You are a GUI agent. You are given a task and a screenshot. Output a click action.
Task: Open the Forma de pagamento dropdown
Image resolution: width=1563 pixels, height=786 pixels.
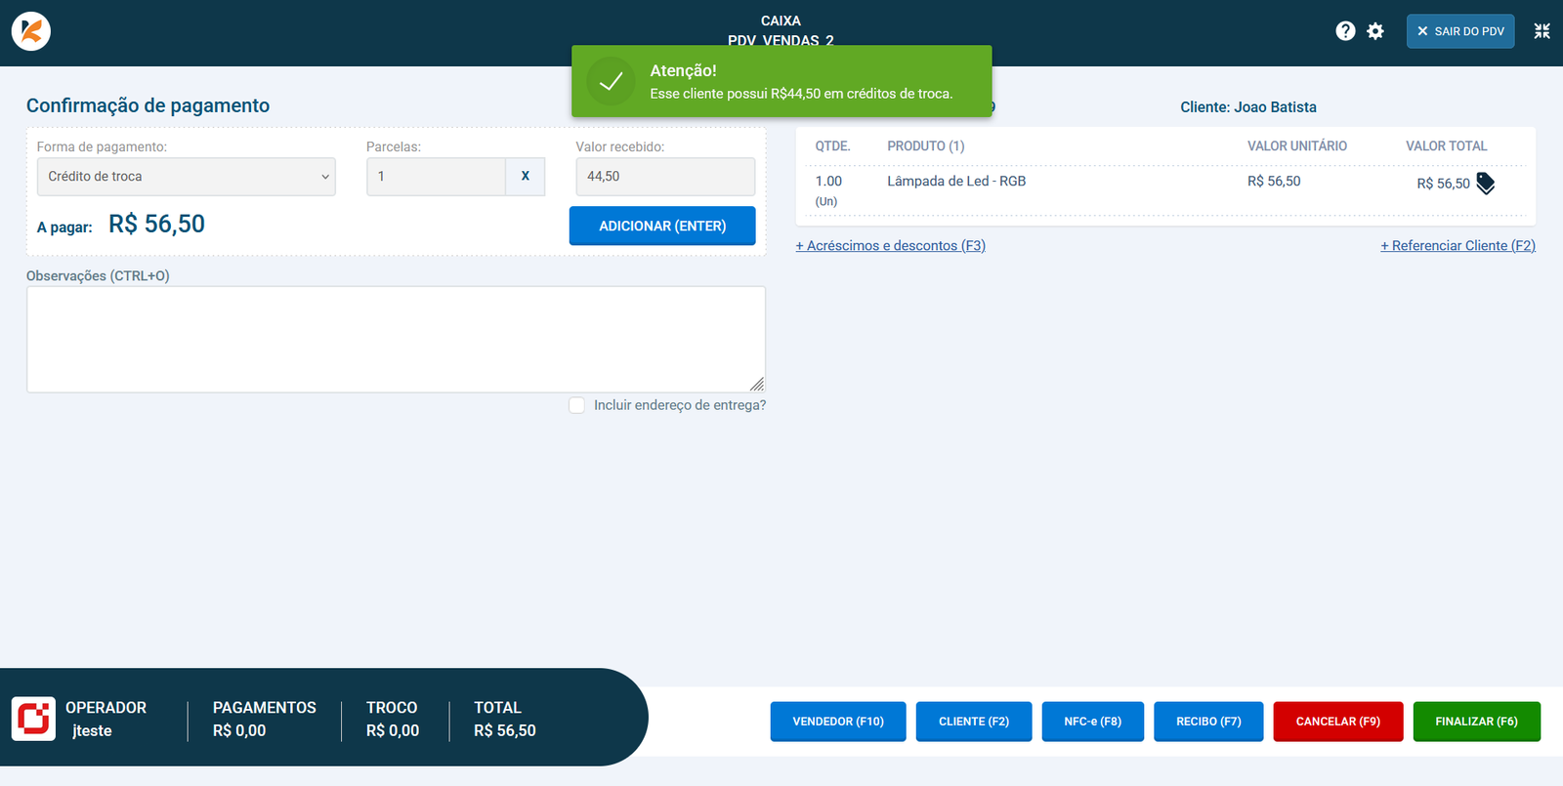click(x=186, y=177)
